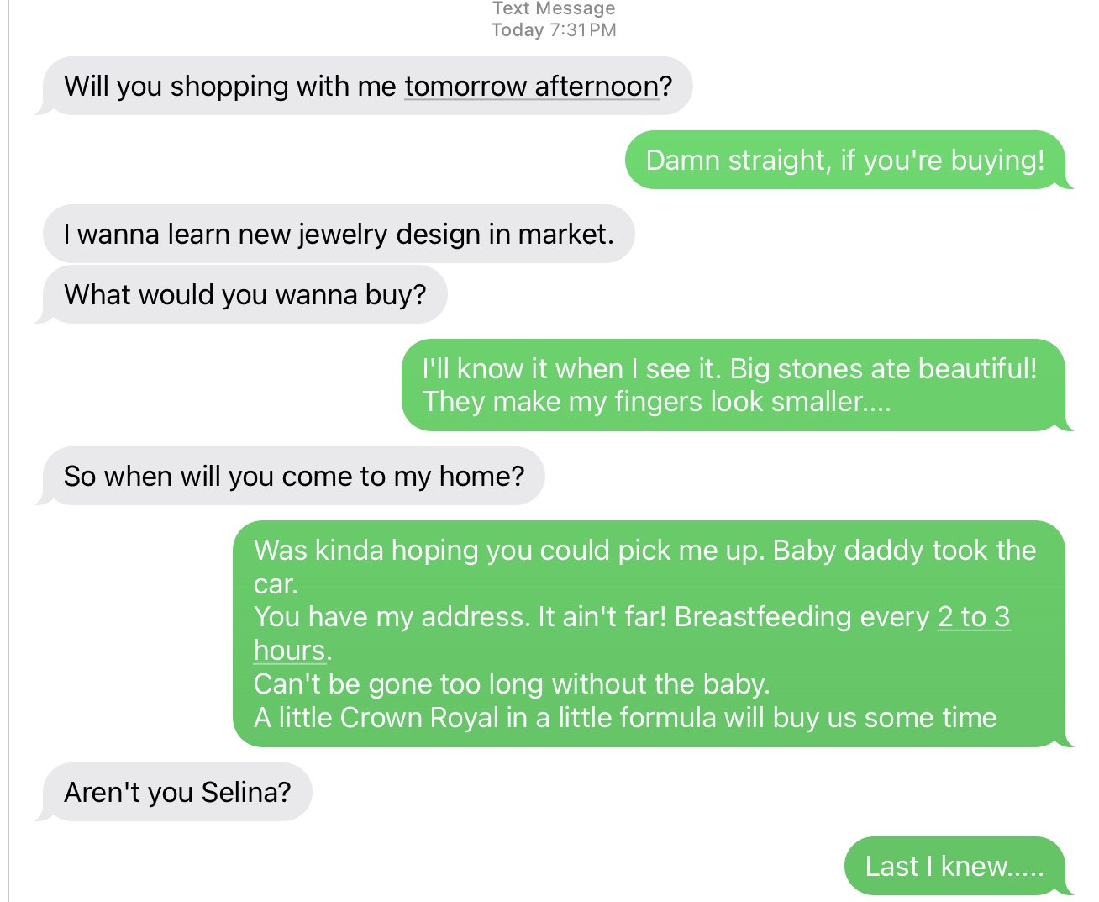Click the underlined "2 to 3" time link
Viewport: 1099px width, 902px height.
tap(973, 617)
